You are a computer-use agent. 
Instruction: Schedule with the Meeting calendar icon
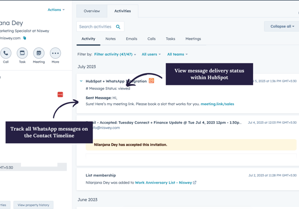[x=39, y=53]
